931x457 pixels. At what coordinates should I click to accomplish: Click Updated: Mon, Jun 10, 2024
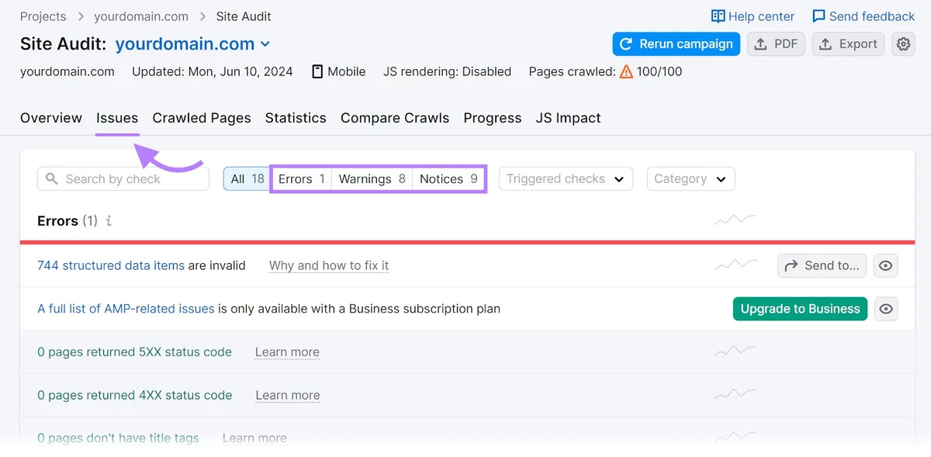(x=213, y=71)
